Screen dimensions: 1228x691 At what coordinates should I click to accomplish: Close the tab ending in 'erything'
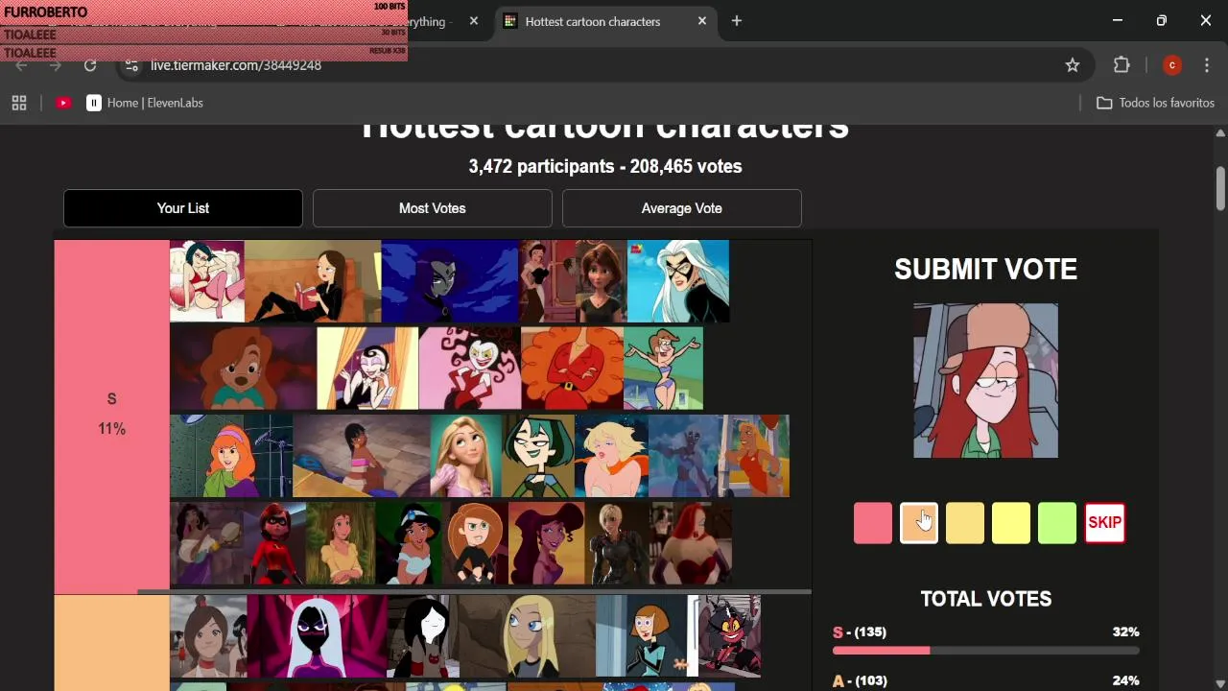pyautogui.click(x=473, y=21)
